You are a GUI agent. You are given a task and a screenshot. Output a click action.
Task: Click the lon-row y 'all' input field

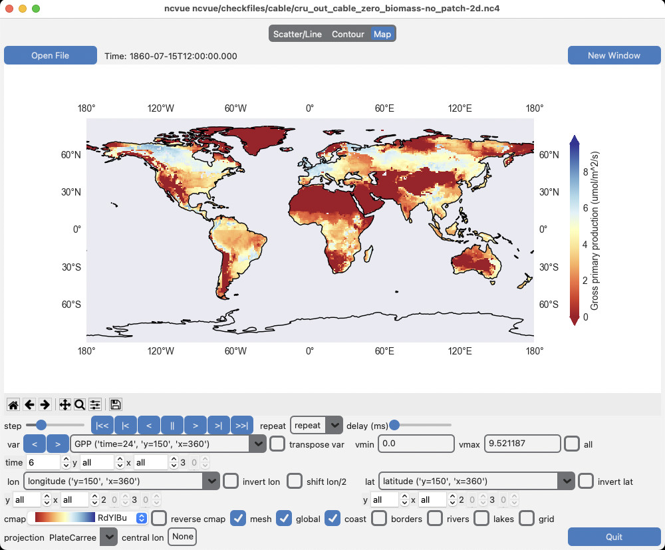(28, 499)
